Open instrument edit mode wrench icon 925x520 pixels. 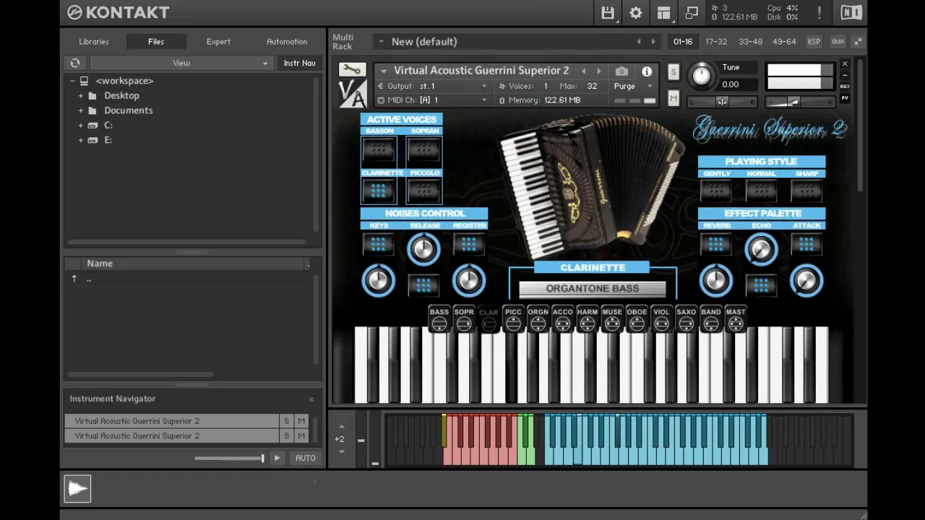pos(352,70)
